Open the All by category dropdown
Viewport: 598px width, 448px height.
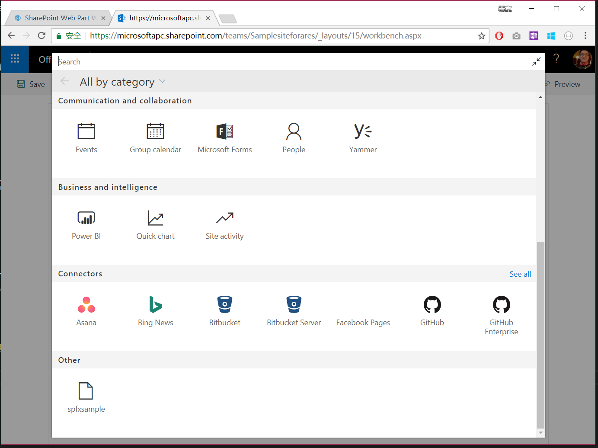(x=122, y=82)
